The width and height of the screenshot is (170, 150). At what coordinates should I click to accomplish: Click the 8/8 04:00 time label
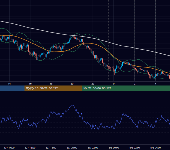[x=155, y=147]
